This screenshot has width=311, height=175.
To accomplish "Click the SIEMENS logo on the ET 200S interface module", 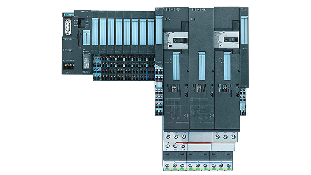I will pyautogui.click(x=69, y=15).
